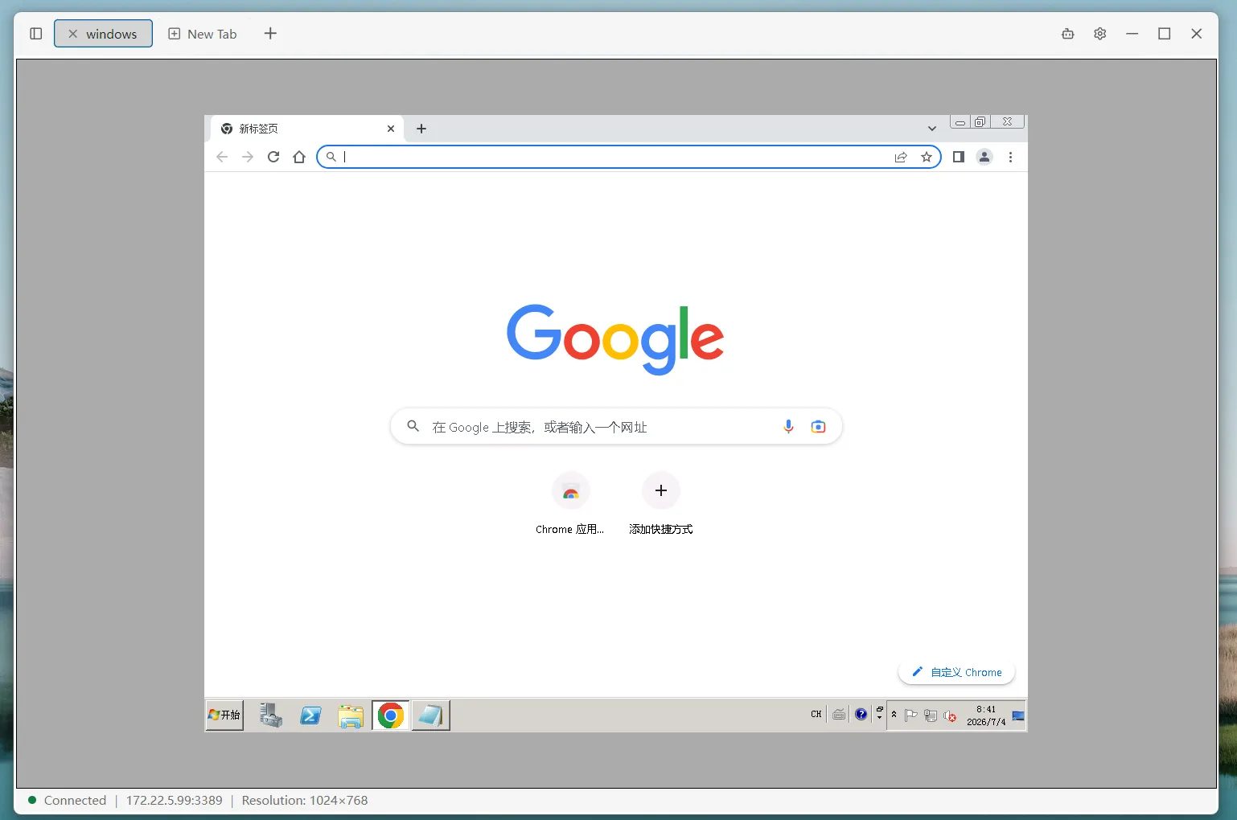Click the address 172.22.5.99:3389
Image resolution: width=1237 pixels, height=820 pixels.
pos(175,800)
